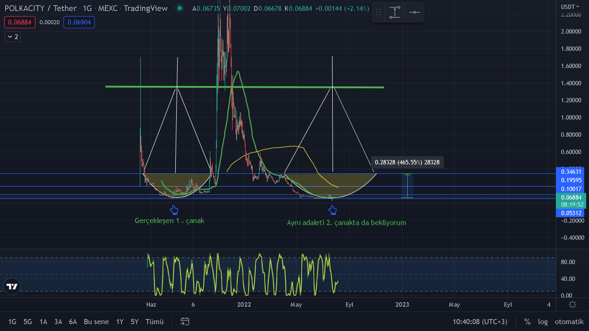Image resolution: width=589 pixels, height=331 pixels.
Task: Toggle otomatik auto scale
Action: point(569,322)
